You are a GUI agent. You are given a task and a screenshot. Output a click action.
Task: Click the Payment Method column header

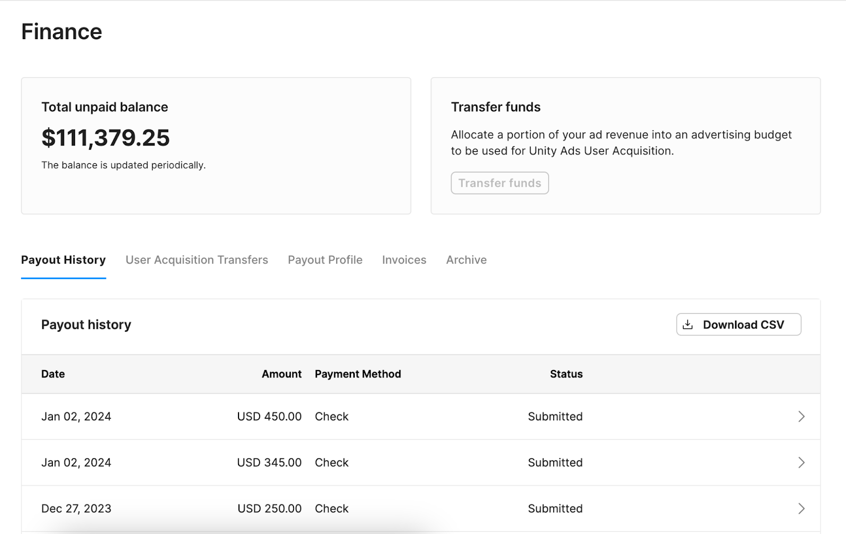[357, 374]
